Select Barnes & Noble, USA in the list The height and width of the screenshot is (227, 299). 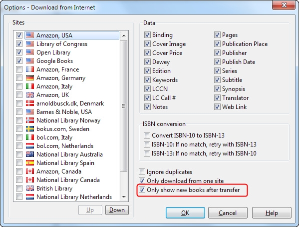(64, 112)
